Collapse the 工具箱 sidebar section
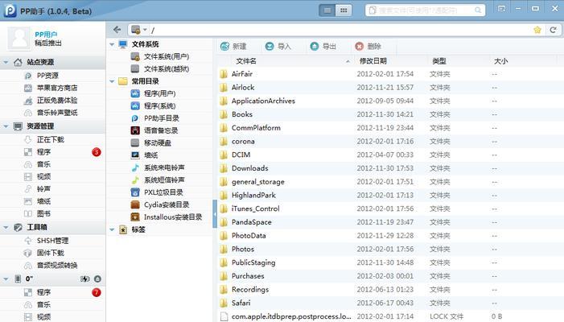The image size is (564, 322). point(6,227)
